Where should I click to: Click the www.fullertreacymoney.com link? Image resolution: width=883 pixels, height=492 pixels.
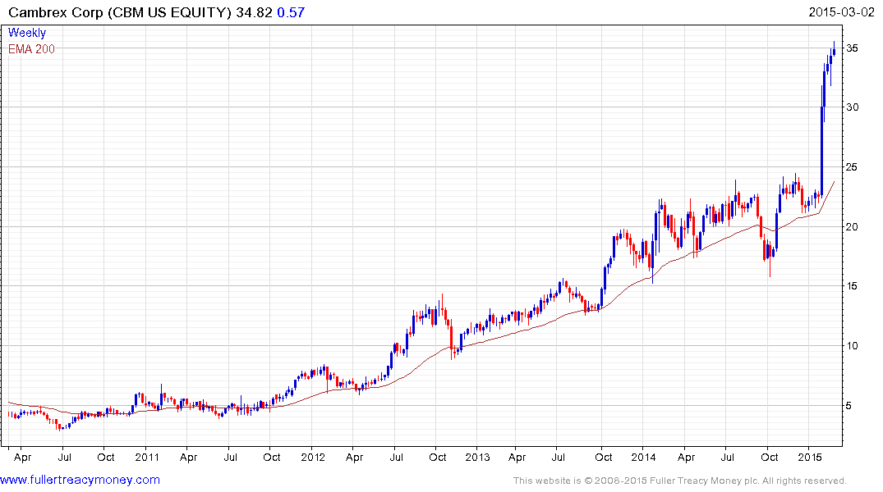tap(80, 481)
